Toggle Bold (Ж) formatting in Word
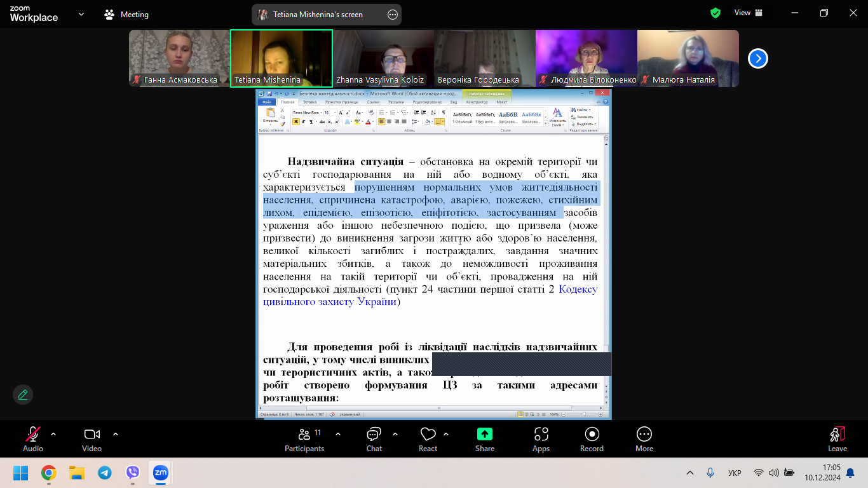 coord(296,121)
